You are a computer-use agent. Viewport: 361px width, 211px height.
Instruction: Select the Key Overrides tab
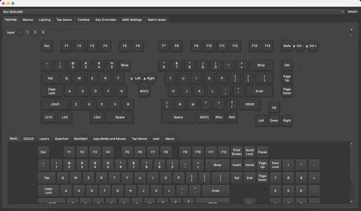pyautogui.click(x=106, y=20)
